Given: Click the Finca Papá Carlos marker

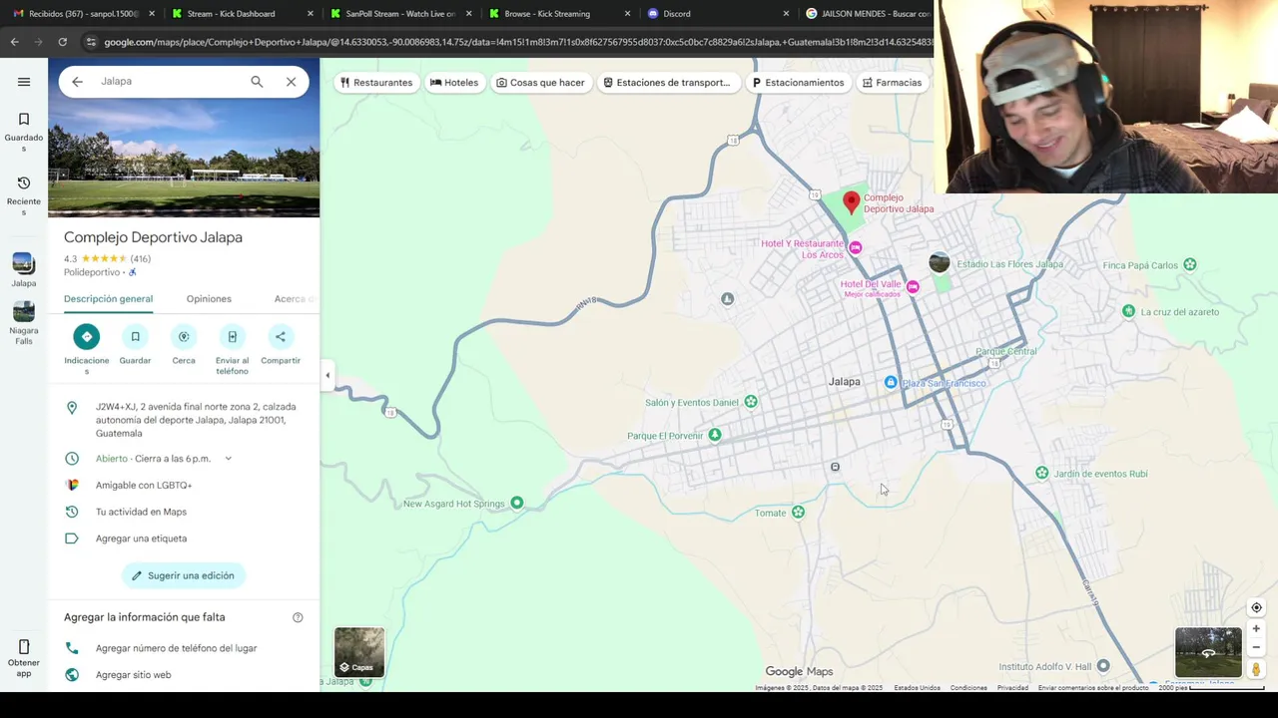Looking at the screenshot, I should click(x=1189, y=265).
